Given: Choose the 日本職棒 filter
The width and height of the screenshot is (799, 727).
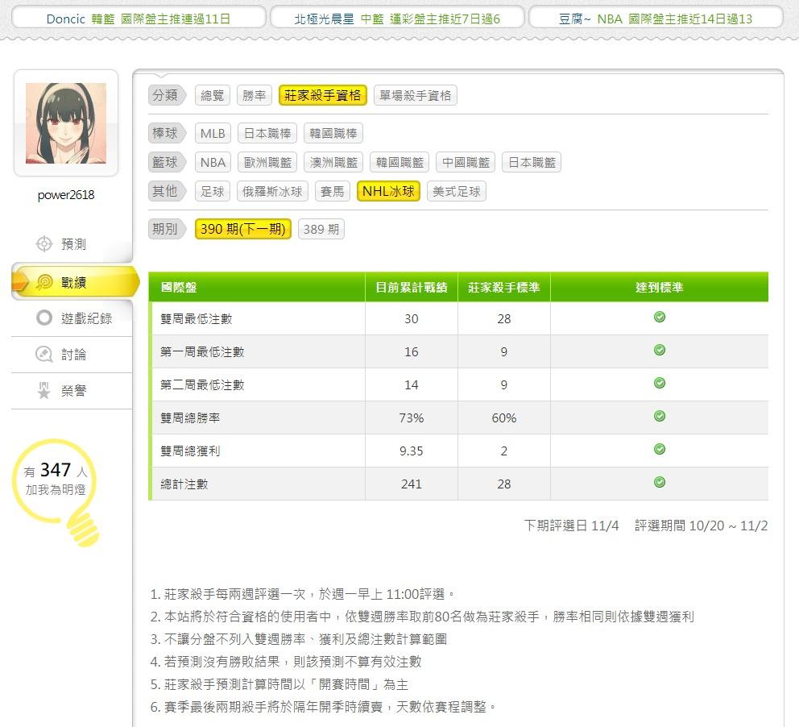Looking at the screenshot, I should click(x=267, y=134).
